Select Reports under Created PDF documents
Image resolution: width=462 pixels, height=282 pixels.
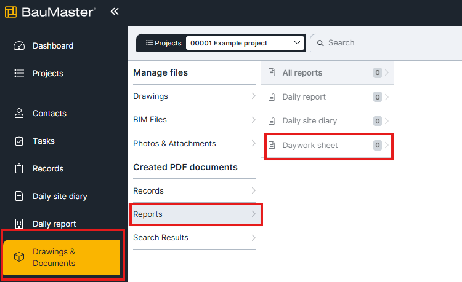(x=195, y=214)
